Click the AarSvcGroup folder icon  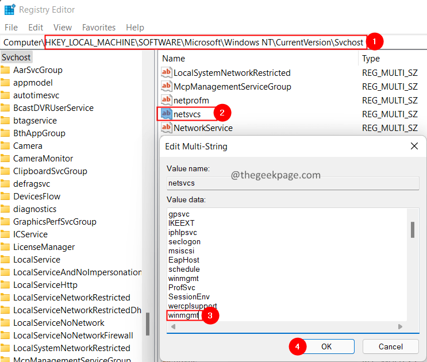[x=5, y=70]
